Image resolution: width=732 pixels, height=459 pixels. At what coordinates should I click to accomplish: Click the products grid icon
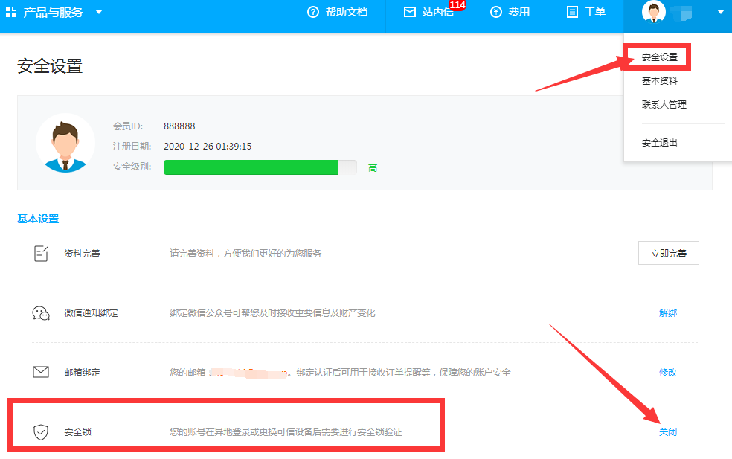tap(11, 12)
